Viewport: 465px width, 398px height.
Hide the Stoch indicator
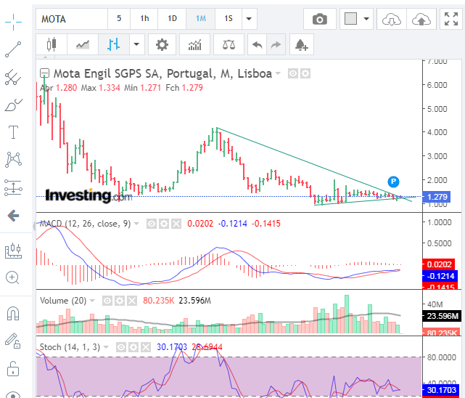[120, 347]
